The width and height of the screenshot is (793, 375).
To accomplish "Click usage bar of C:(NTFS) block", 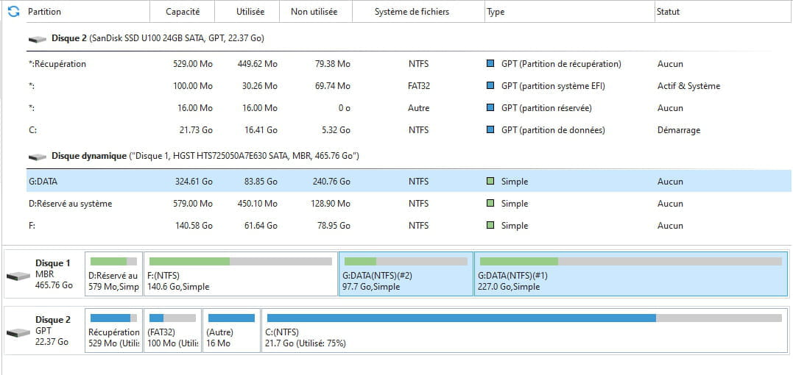I will [524, 318].
